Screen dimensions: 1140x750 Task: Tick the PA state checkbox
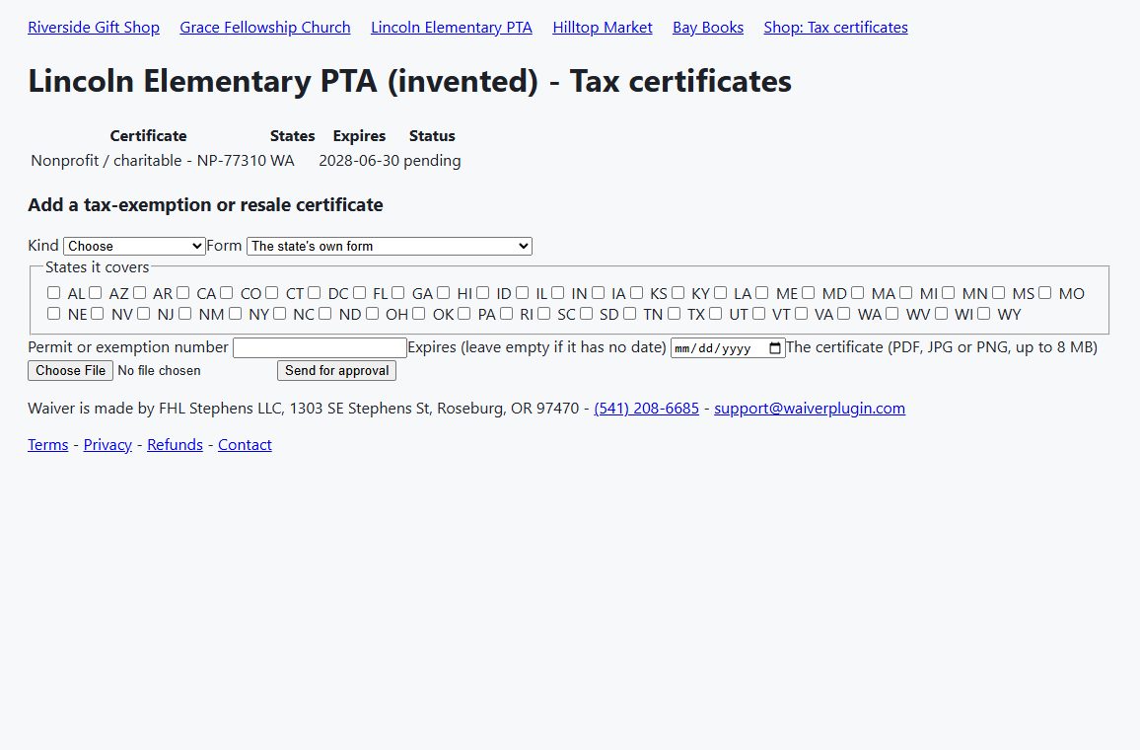coord(463,314)
